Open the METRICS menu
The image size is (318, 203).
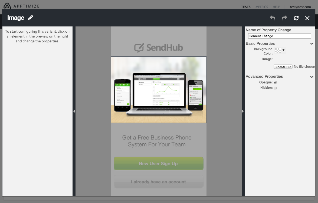[x=262, y=7]
